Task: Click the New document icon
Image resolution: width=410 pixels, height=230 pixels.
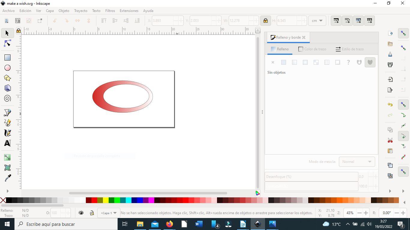Action: (x=390, y=33)
